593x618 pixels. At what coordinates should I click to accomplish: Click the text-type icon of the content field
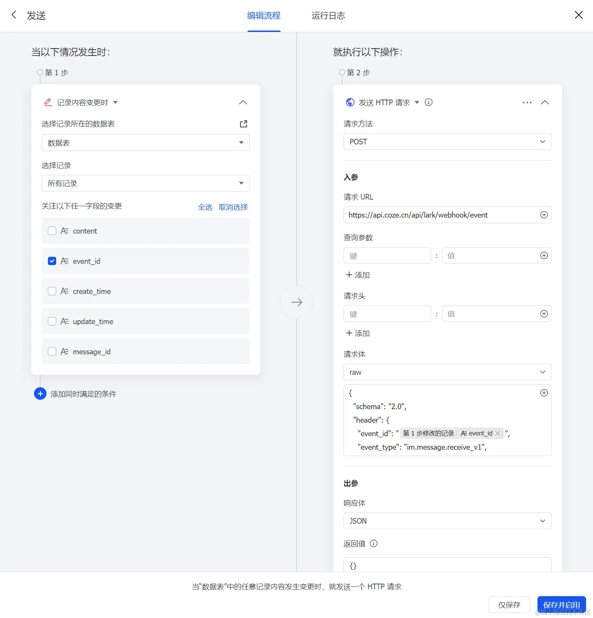pos(65,231)
